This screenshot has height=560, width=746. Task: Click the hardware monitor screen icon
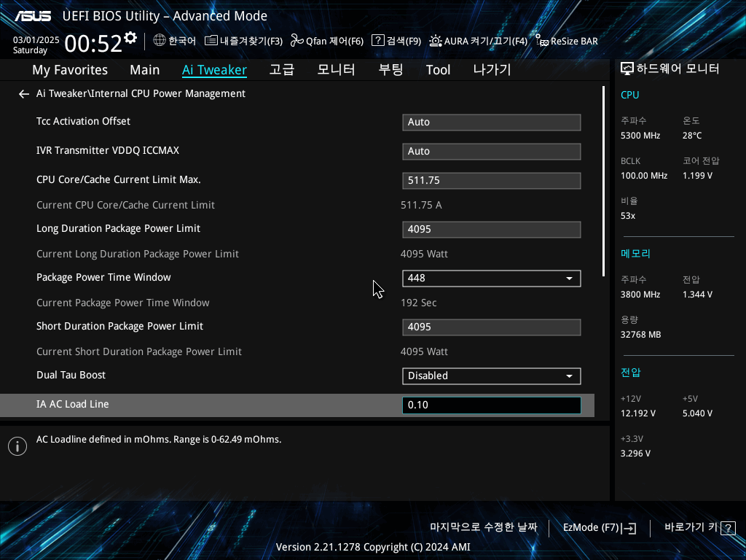pyautogui.click(x=627, y=69)
